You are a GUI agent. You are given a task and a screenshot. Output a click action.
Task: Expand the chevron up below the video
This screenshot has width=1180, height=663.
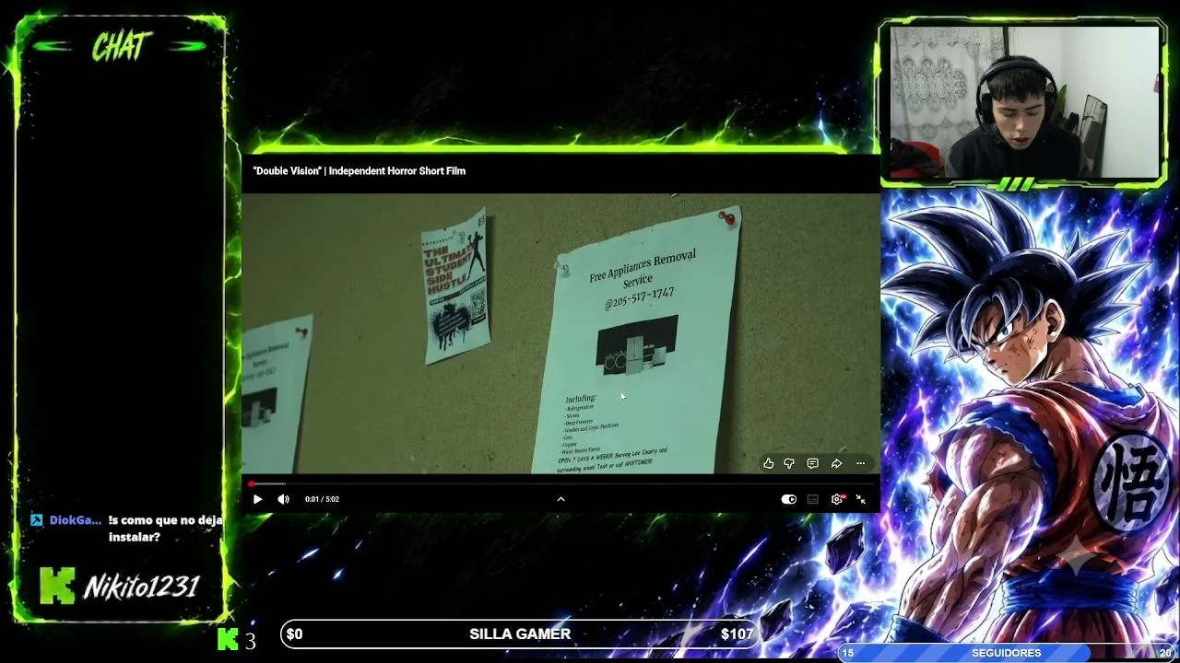click(x=560, y=499)
